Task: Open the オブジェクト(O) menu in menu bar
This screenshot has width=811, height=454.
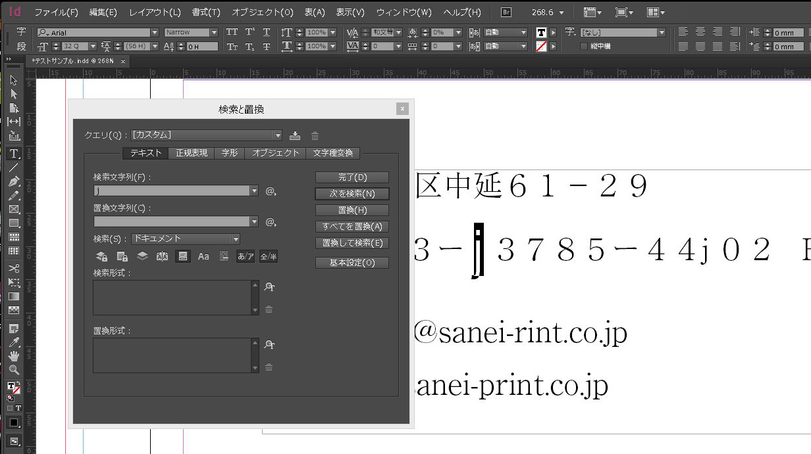Action: pyautogui.click(x=262, y=12)
